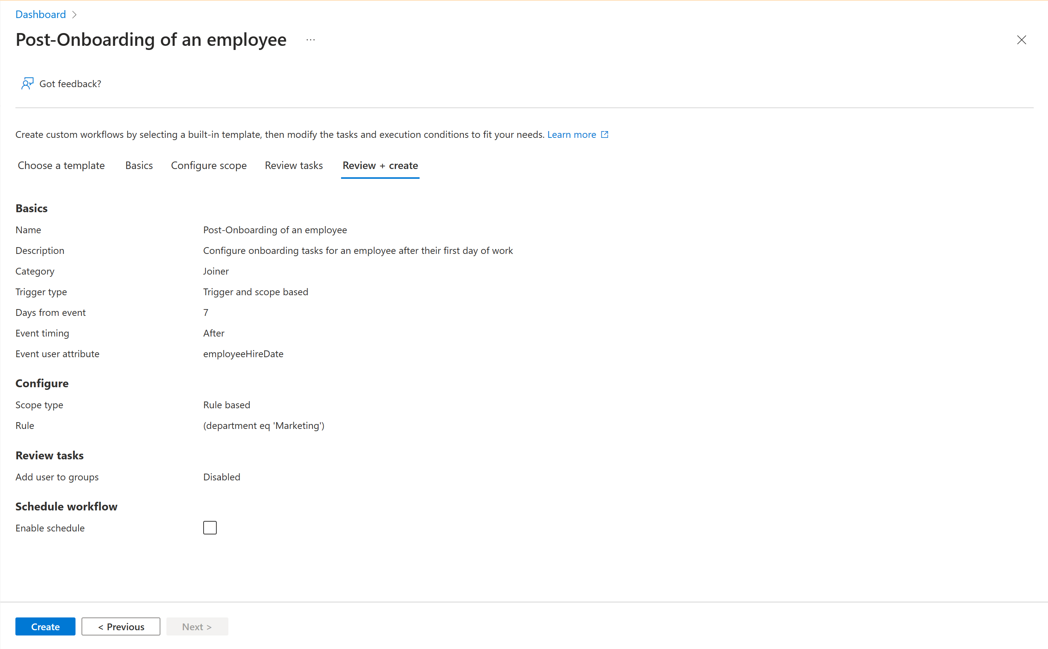
Task: Click the Create button
Action: point(45,626)
